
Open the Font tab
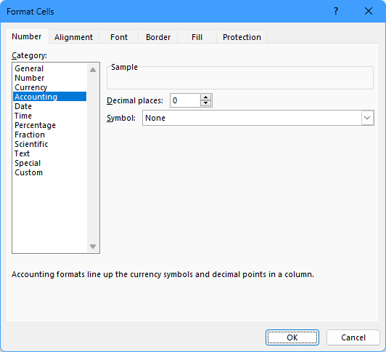coord(119,37)
